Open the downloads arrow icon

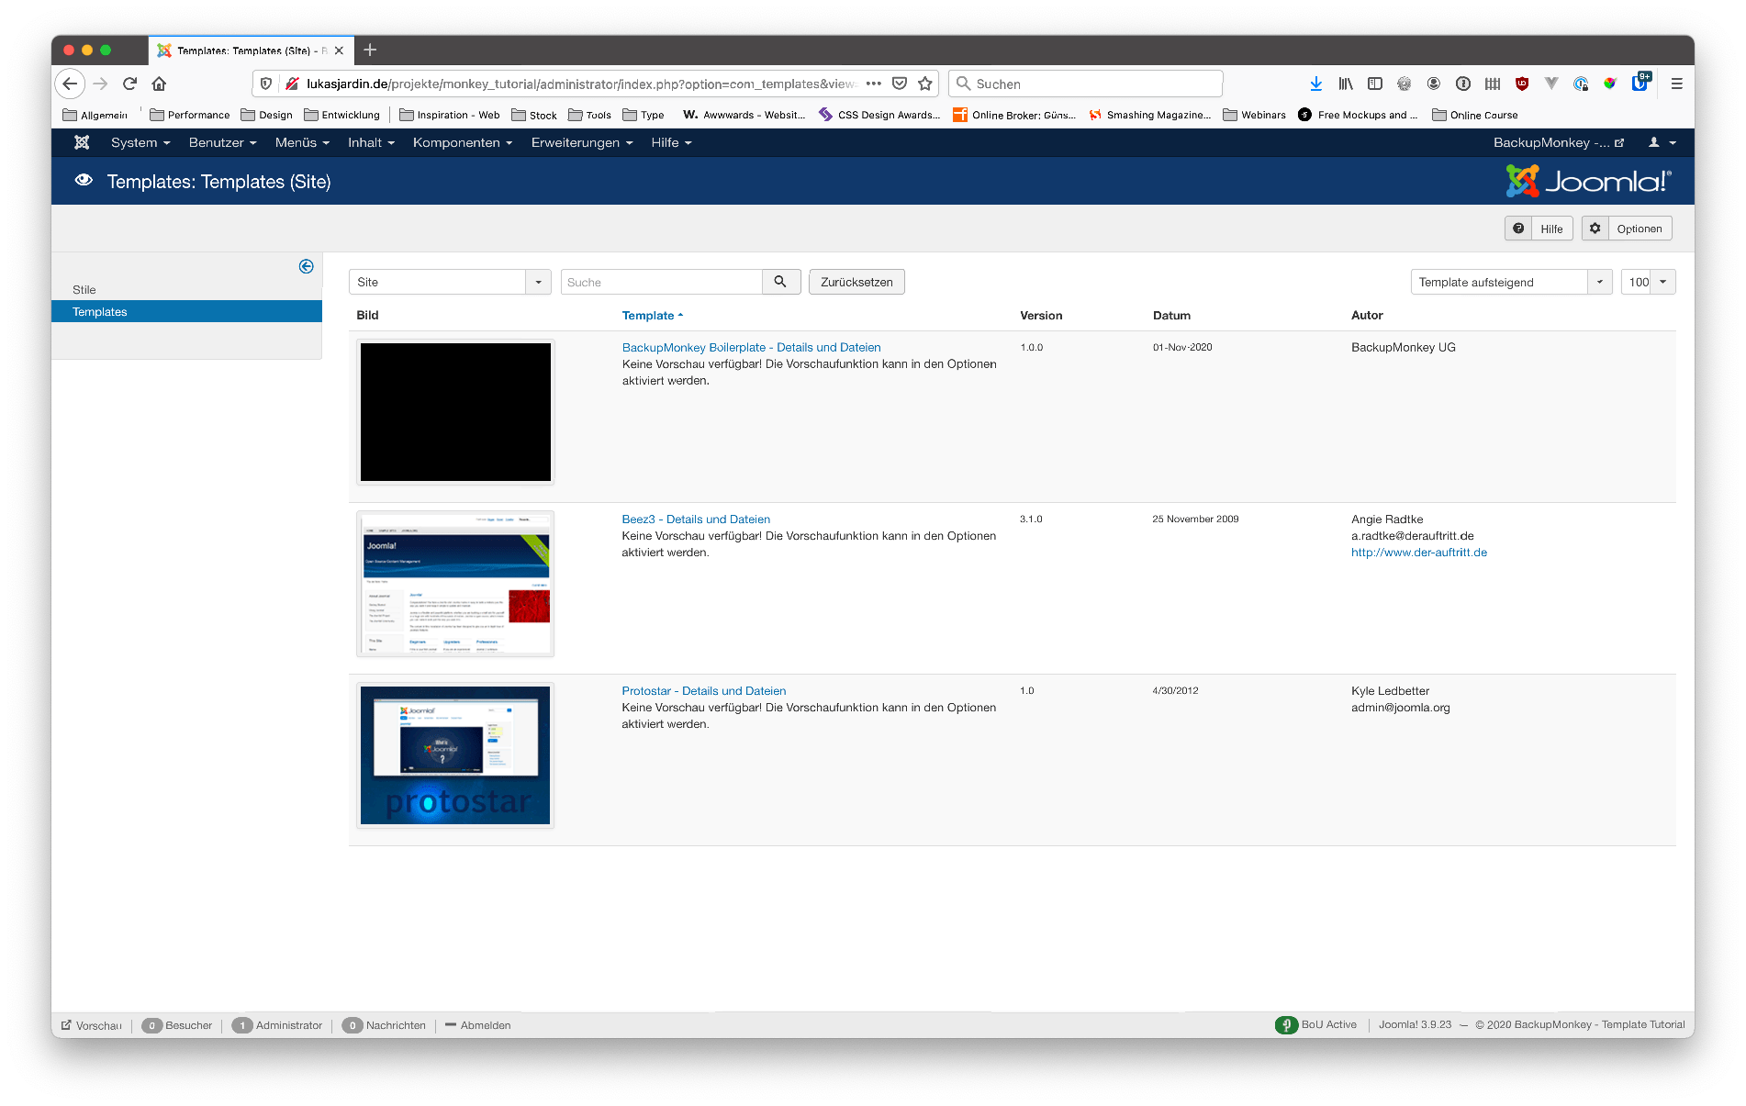point(1315,84)
